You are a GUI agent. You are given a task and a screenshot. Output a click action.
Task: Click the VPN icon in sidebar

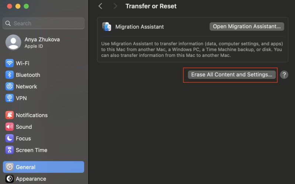(10, 98)
